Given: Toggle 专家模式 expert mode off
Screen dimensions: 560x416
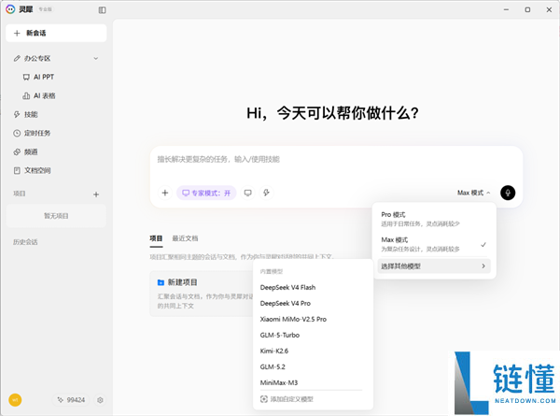Looking at the screenshot, I should pos(206,193).
